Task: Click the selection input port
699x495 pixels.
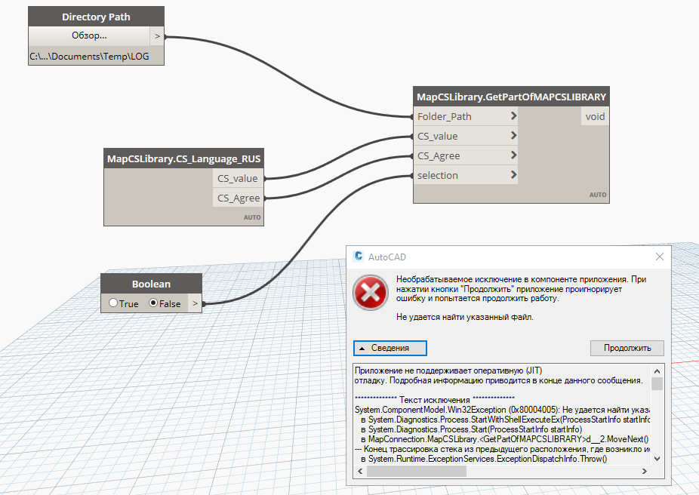Action: 466,175
